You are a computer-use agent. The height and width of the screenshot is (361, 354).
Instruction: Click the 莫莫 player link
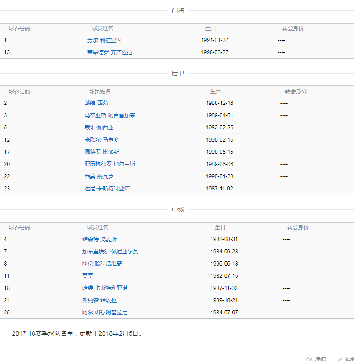[87, 276]
